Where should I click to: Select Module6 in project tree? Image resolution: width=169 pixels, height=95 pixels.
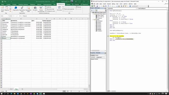pos(98,29)
